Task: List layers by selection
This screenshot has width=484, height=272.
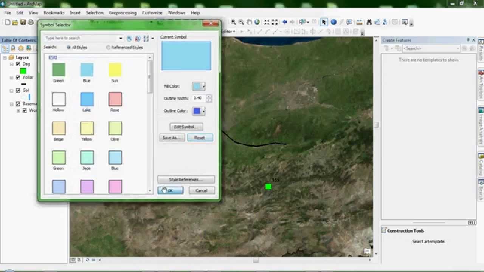Action: (29, 48)
